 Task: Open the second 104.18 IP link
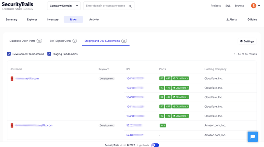click(135, 88)
